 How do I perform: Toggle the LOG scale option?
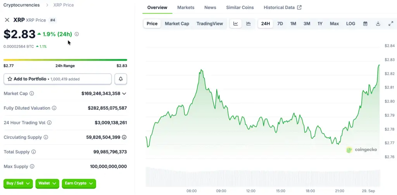tap(350, 24)
